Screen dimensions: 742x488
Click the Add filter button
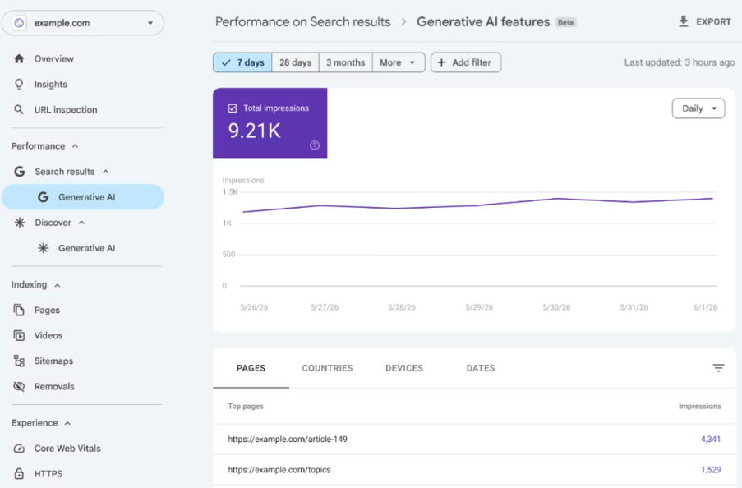(x=466, y=62)
